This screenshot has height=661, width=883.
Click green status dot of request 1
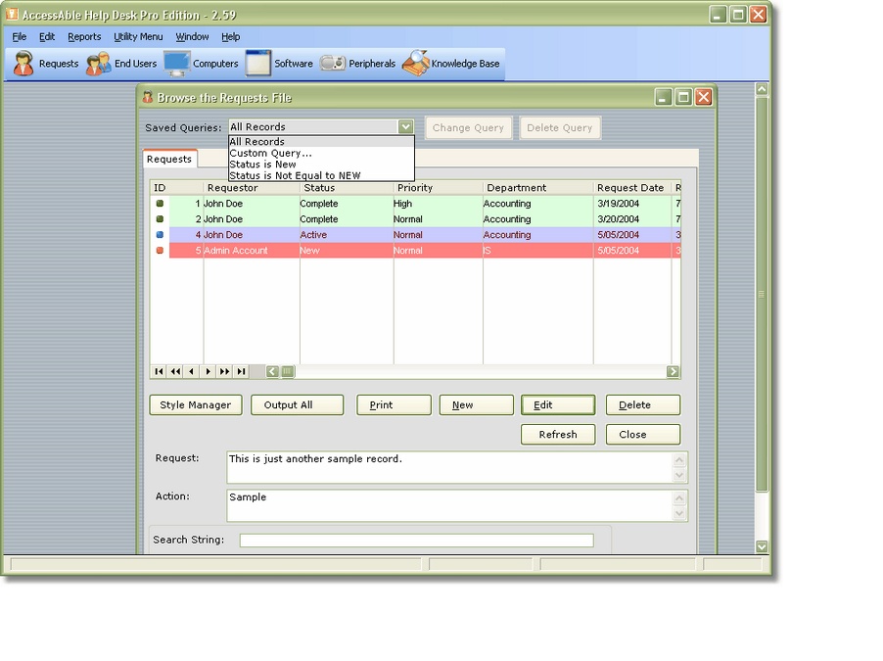[160, 204]
